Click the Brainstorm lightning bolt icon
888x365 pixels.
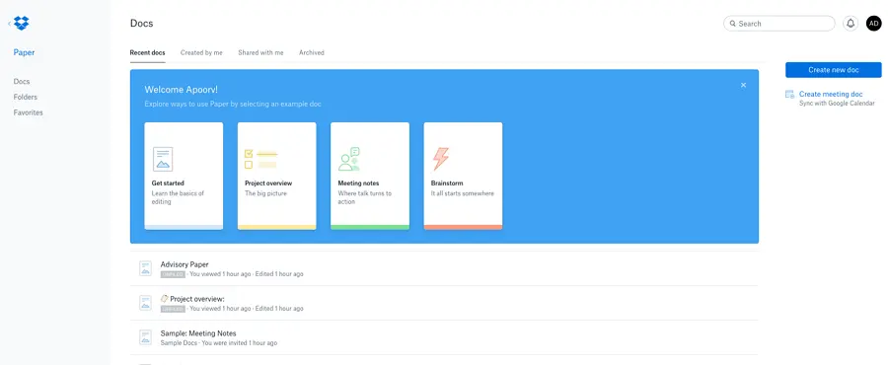441,159
